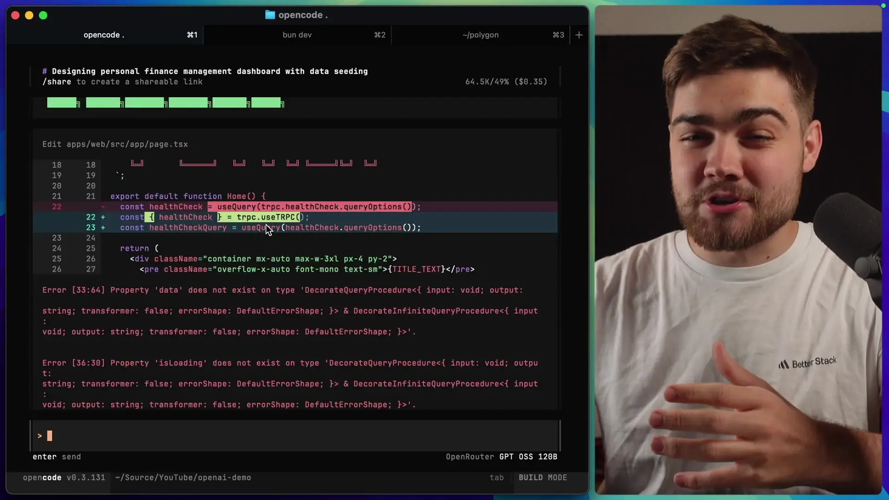Switch to the 'bun dev' tab
Screen dimensions: 889x500
click(x=297, y=35)
